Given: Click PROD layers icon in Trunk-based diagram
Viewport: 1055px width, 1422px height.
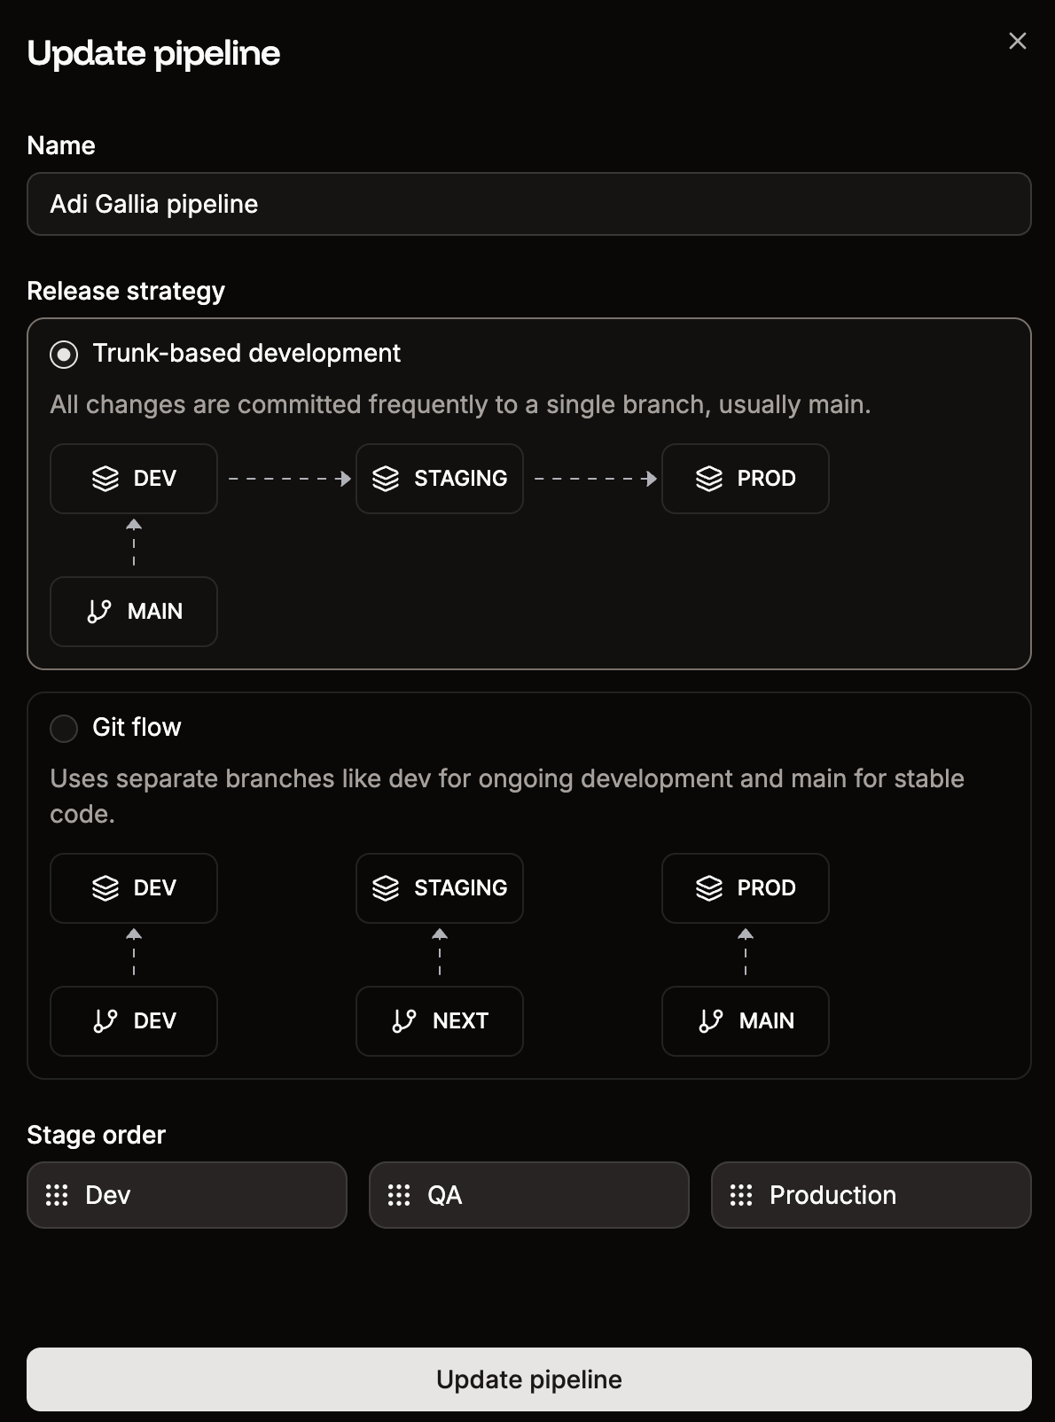Looking at the screenshot, I should click(709, 479).
